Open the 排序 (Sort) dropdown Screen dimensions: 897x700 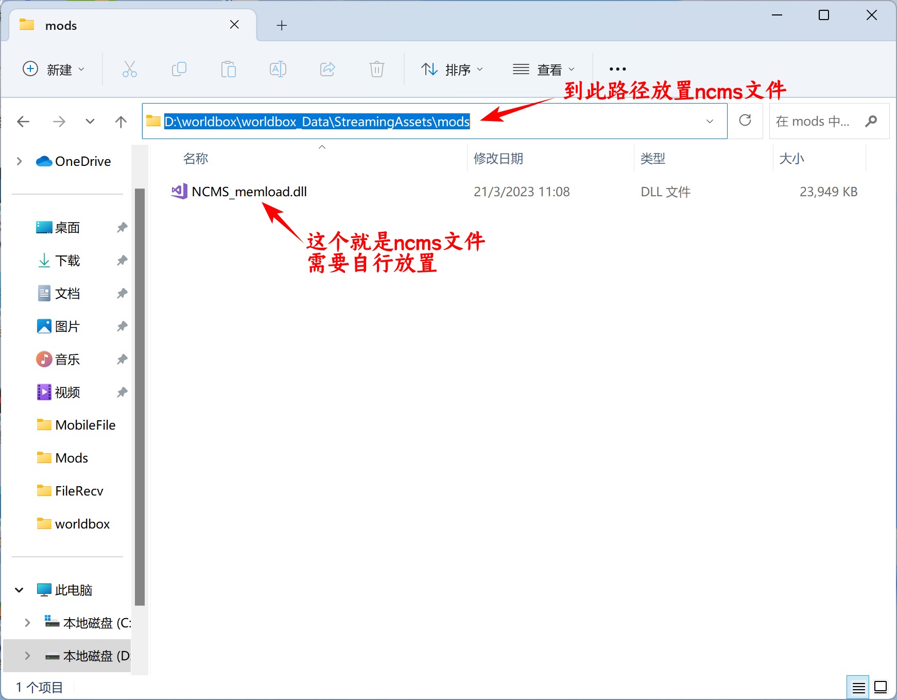[x=452, y=69]
